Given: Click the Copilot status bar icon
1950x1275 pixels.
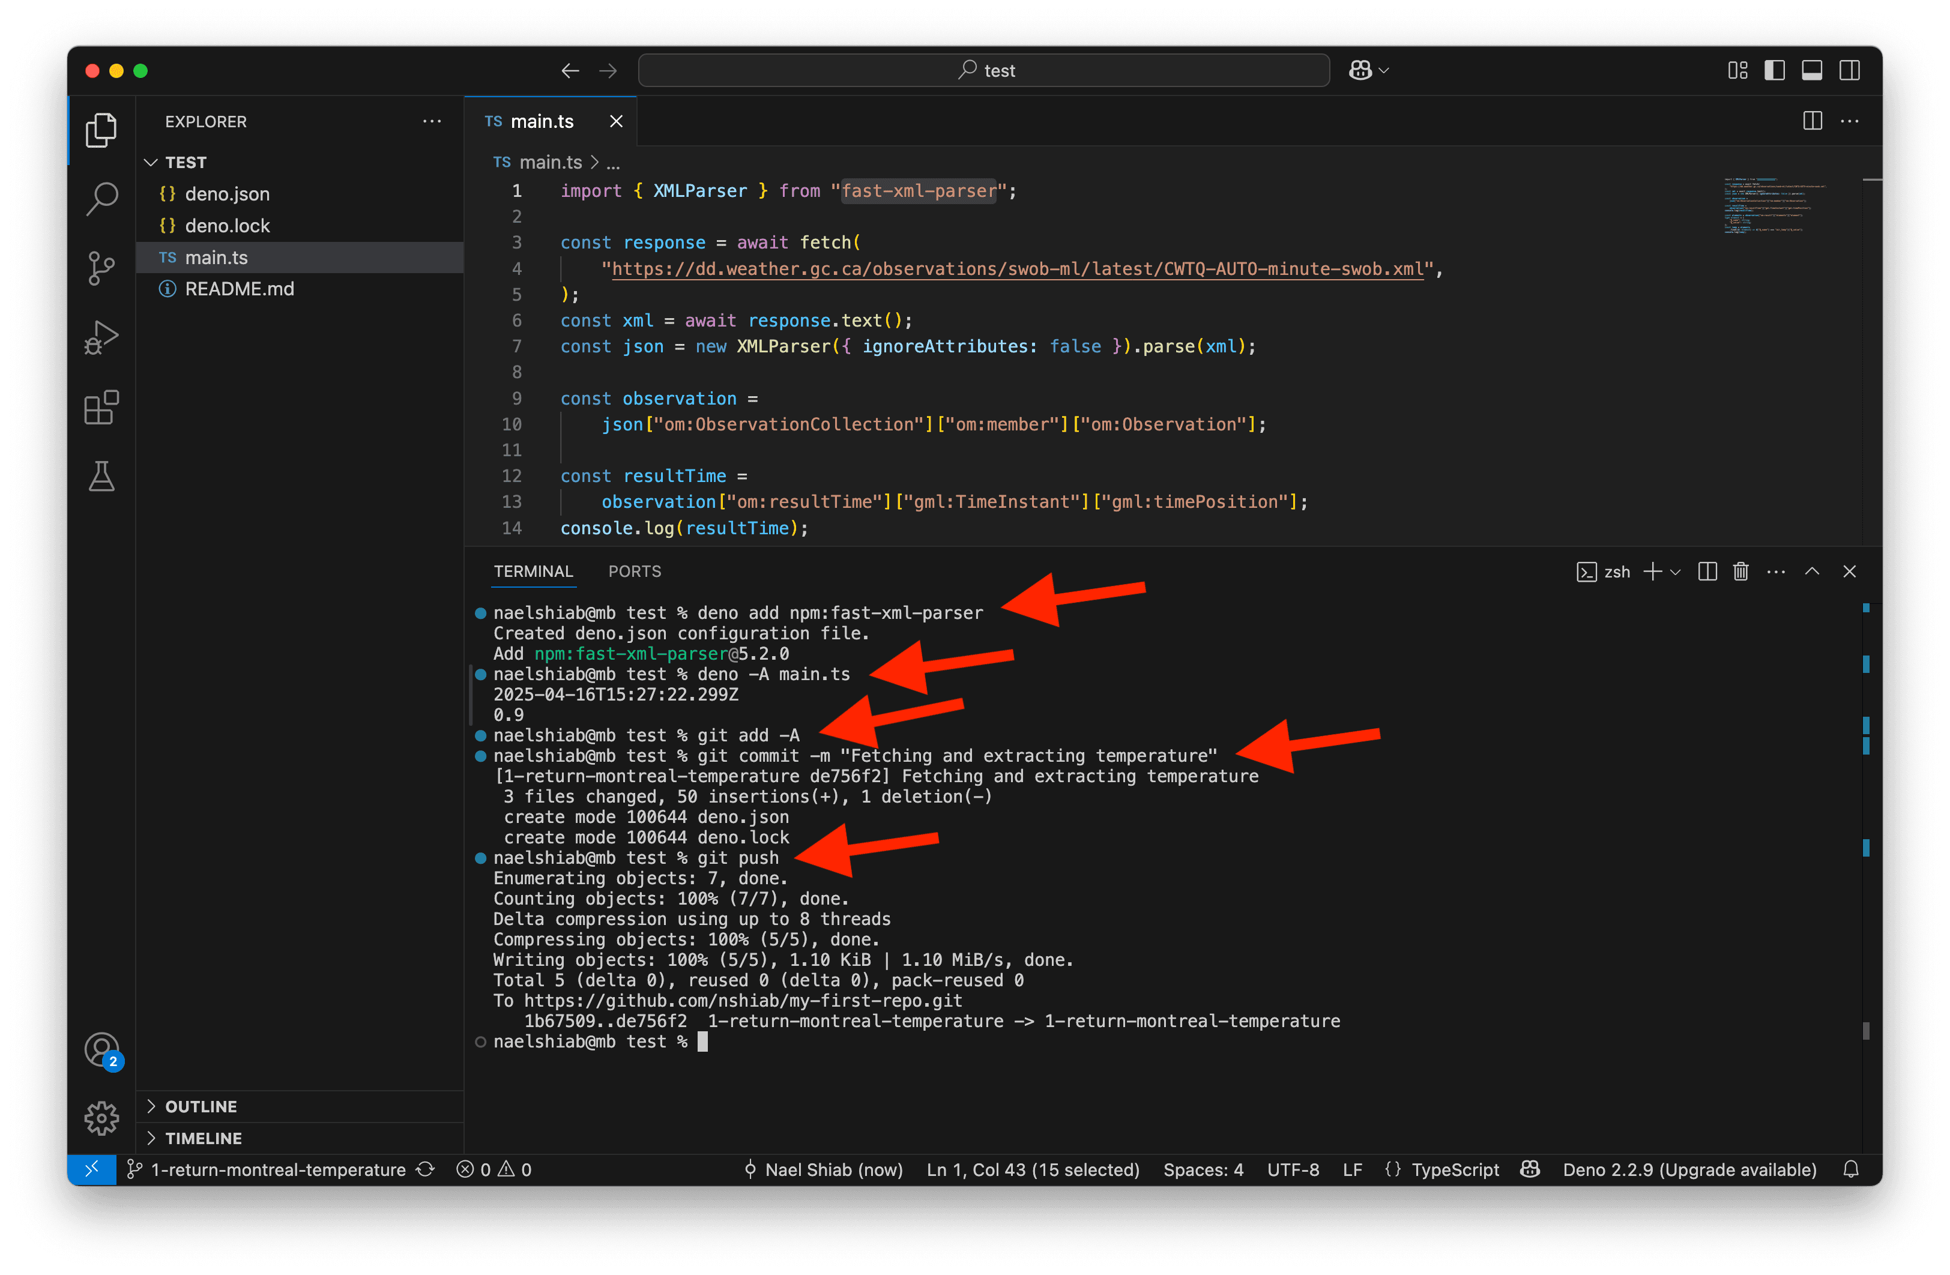Looking at the screenshot, I should (1530, 1169).
